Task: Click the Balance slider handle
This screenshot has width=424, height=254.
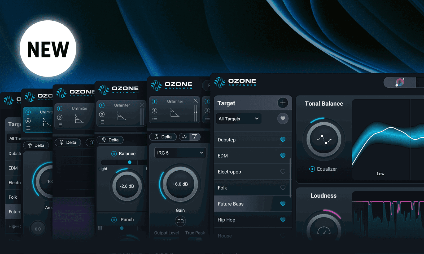Action: pyautogui.click(x=130, y=162)
